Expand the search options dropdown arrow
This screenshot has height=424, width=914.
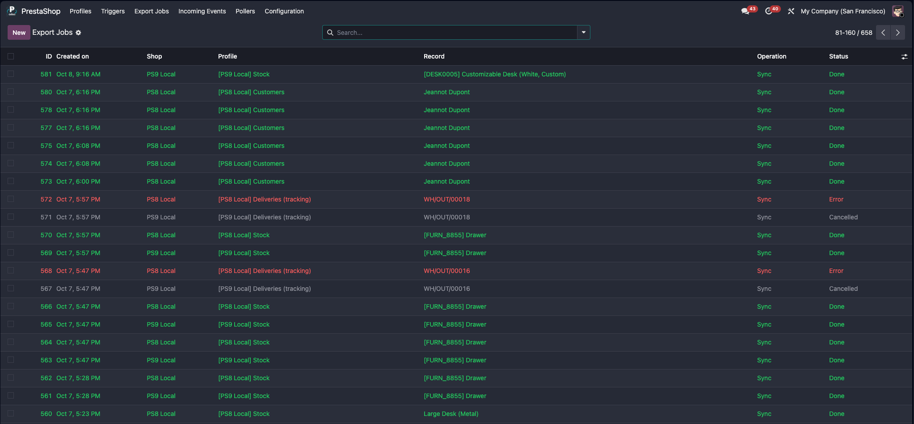(584, 32)
